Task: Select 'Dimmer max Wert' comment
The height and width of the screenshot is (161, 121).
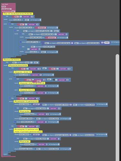Action: pyautogui.click(x=25, y=111)
